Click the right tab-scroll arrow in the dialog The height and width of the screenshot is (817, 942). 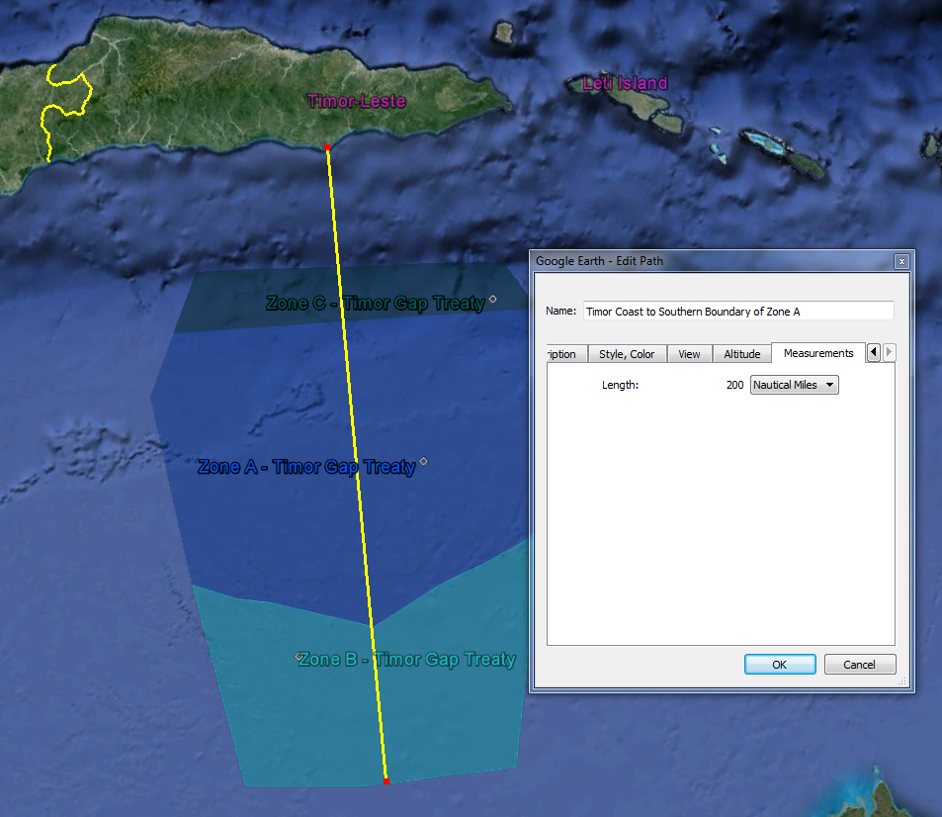(889, 352)
